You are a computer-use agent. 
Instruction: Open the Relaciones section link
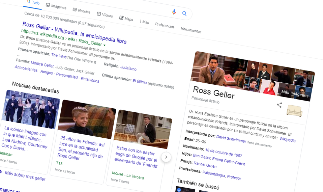coord(90,80)
